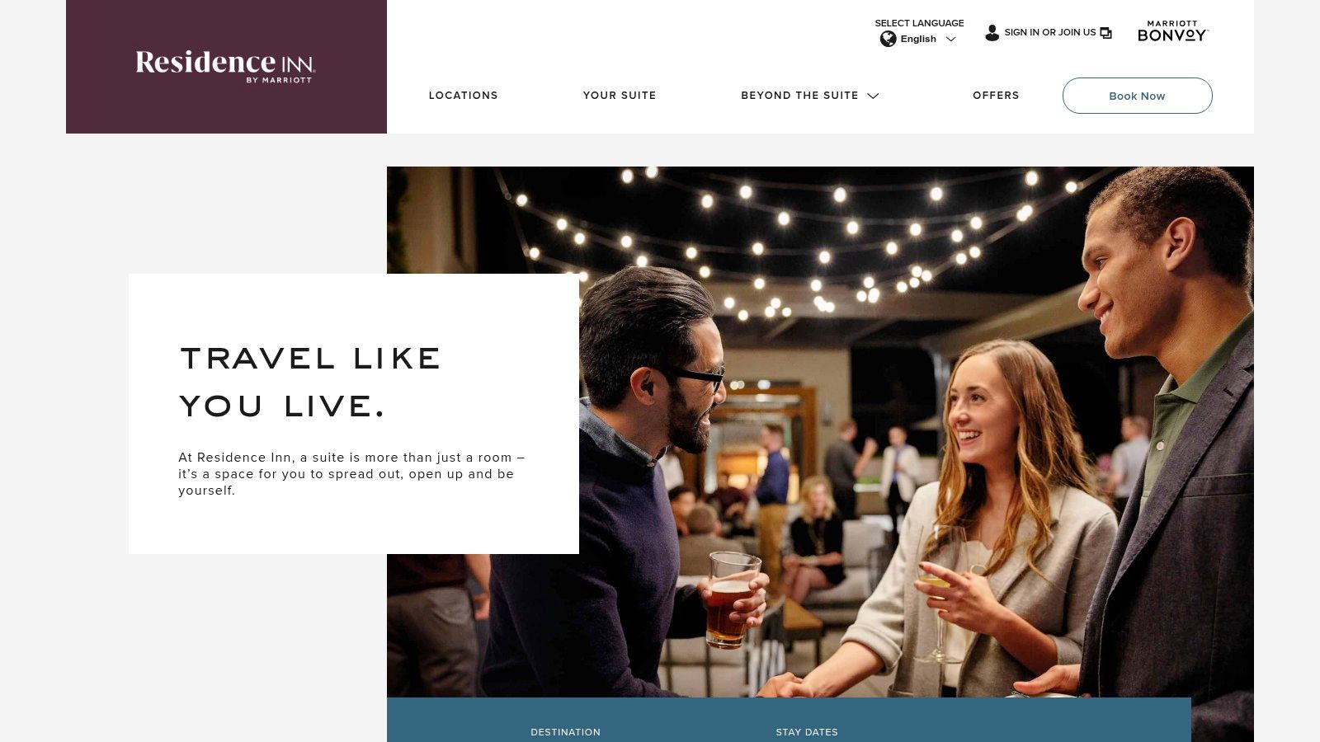
Task: Open the Marriott Bonvoy logo
Action: pos(1172,31)
